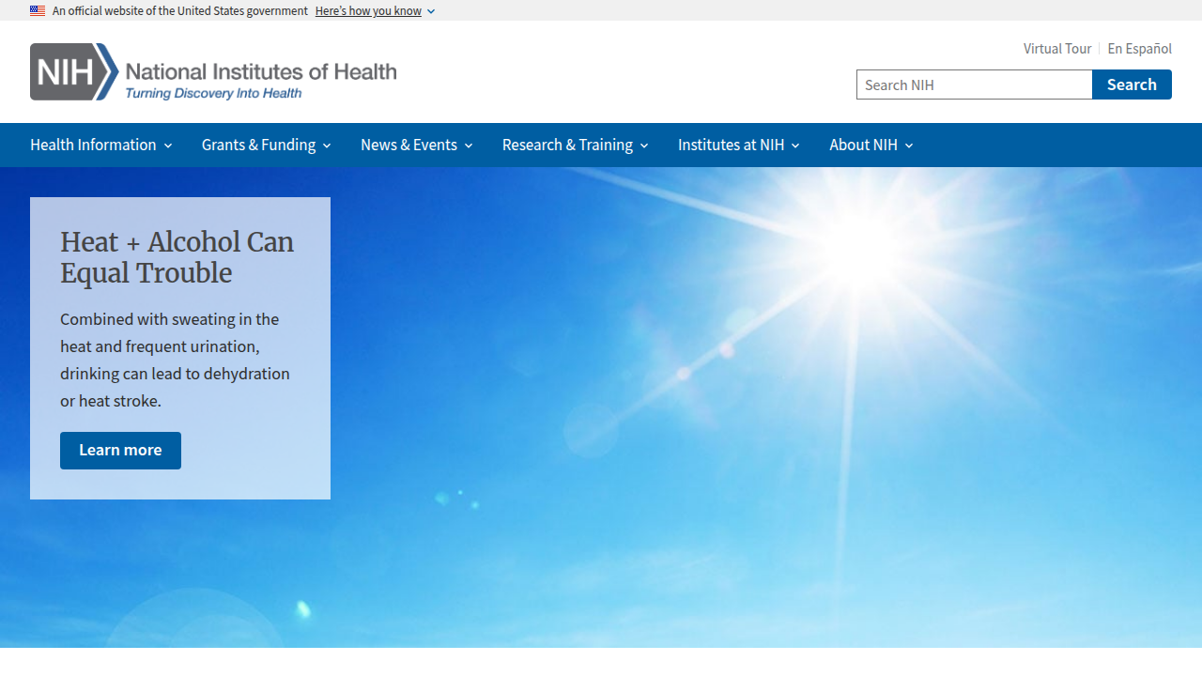The height and width of the screenshot is (676, 1202).
Task: Click the heat and dehydration description paragraph
Action: (175, 360)
